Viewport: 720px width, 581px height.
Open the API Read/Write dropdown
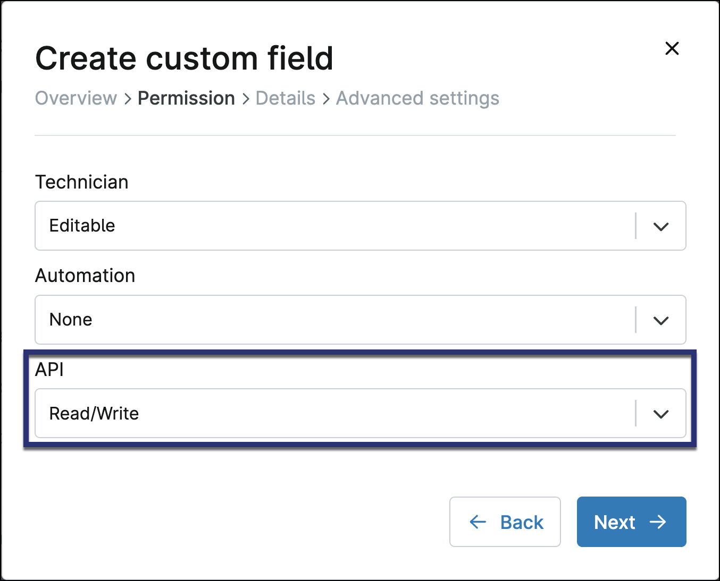point(361,414)
